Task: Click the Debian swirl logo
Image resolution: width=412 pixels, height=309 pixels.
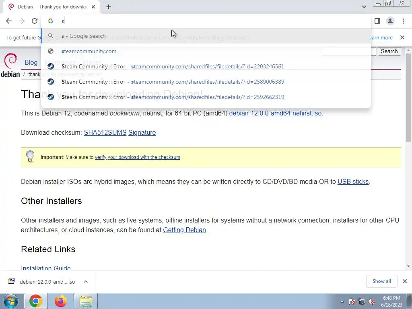Action: 10,61
